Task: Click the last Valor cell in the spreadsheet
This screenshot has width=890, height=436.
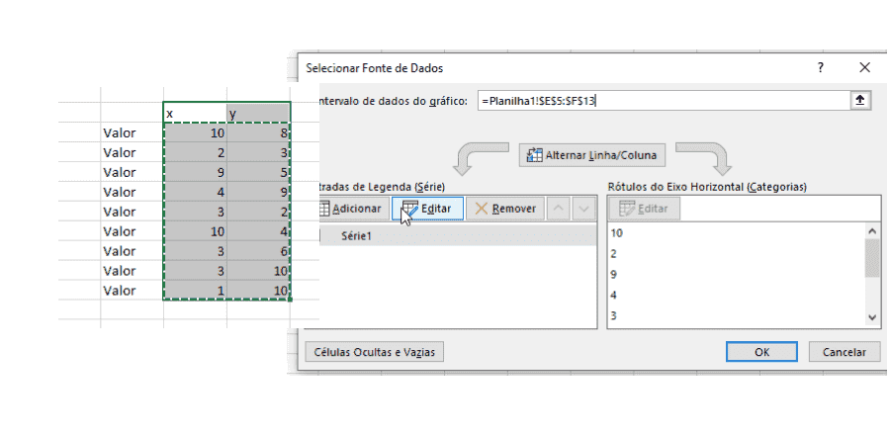Action: (132, 290)
